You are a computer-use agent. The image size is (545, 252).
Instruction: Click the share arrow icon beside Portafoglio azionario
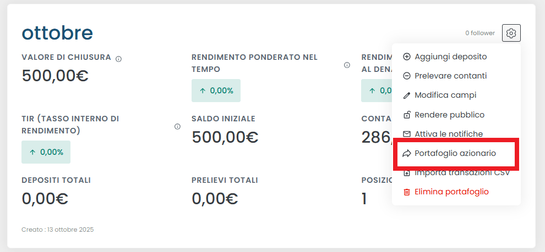point(407,154)
